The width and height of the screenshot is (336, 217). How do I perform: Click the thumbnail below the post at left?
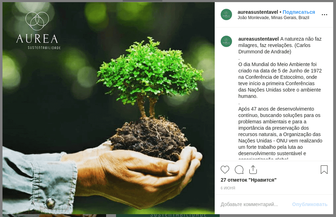54,216
